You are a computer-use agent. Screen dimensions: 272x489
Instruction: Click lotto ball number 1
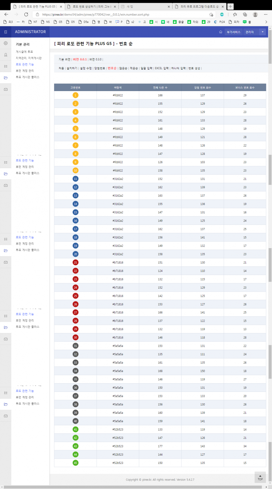(76, 95)
